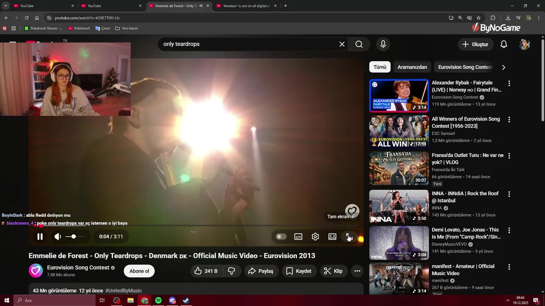This screenshot has width=545, height=306.
Task: Clear the search box with the X icon
Action: 342,44
